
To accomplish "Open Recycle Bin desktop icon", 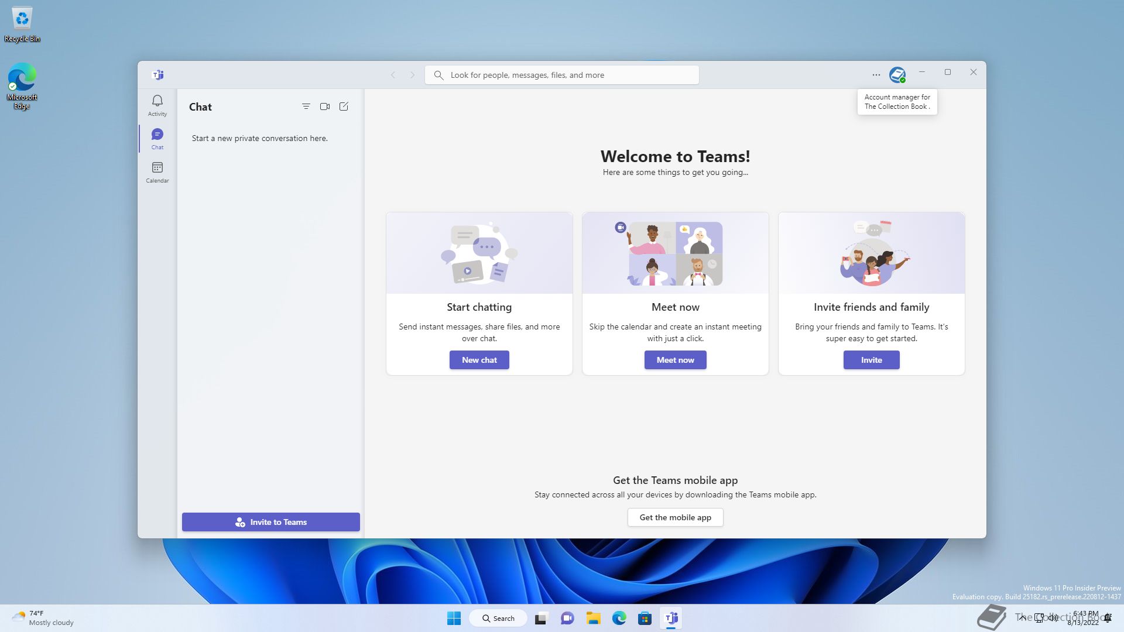I will 22,25.
